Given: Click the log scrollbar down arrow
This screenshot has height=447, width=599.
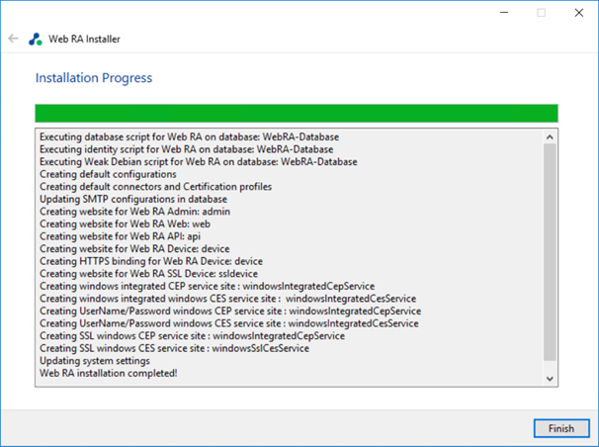Looking at the screenshot, I should (x=550, y=379).
